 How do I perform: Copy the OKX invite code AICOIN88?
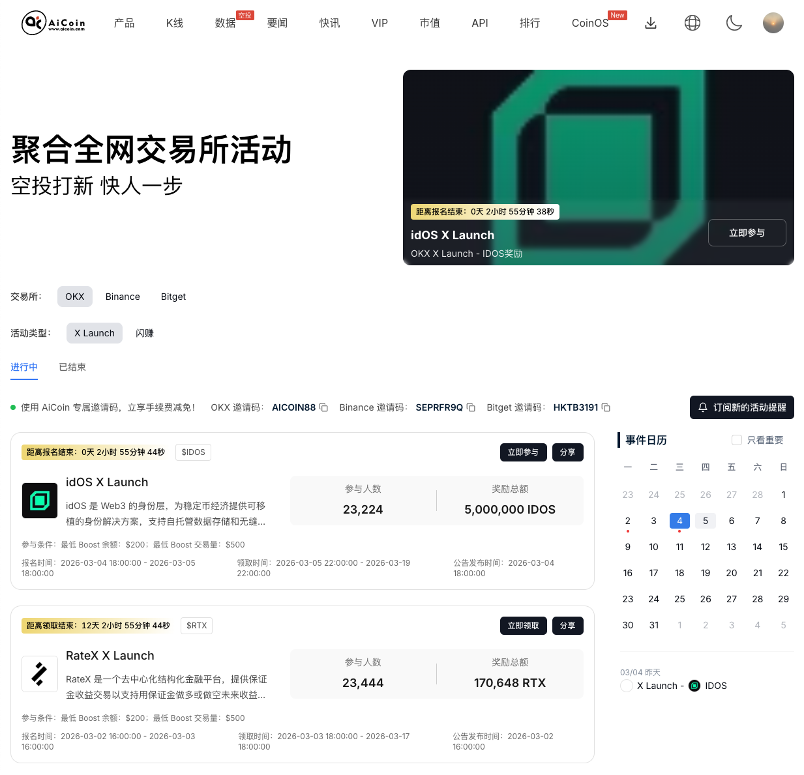324,407
